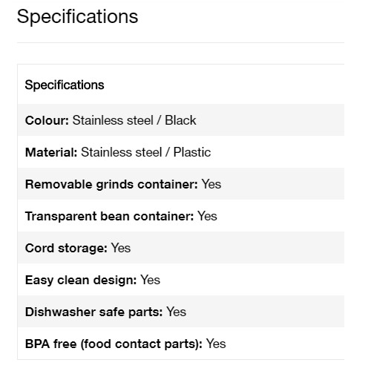Select Yes value for BPA free row
This screenshot has width=377, height=377.
point(216,344)
